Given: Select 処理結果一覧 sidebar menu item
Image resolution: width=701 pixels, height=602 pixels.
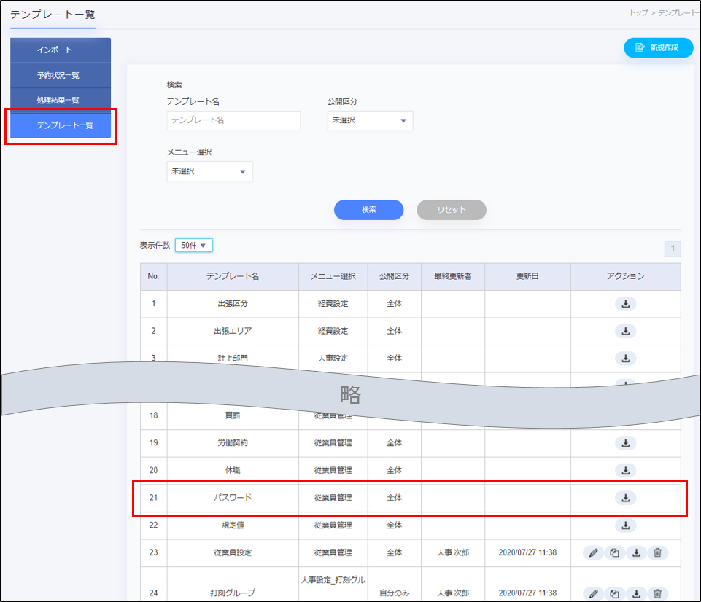Looking at the screenshot, I should coord(61,100).
